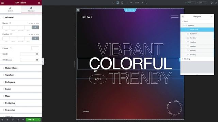Viewport: 218px width, 122px height.
Task: Expand the Responsive section
Action: pos(21,110)
